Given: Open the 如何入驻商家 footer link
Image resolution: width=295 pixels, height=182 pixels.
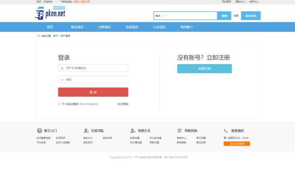Looking at the screenshot, I should (x=63, y=142).
